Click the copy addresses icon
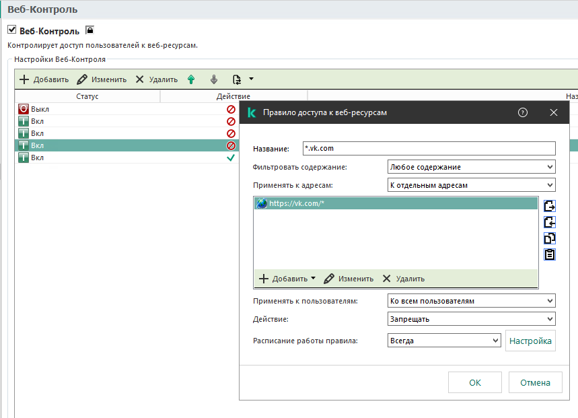578x418 pixels. tap(550, 238)
